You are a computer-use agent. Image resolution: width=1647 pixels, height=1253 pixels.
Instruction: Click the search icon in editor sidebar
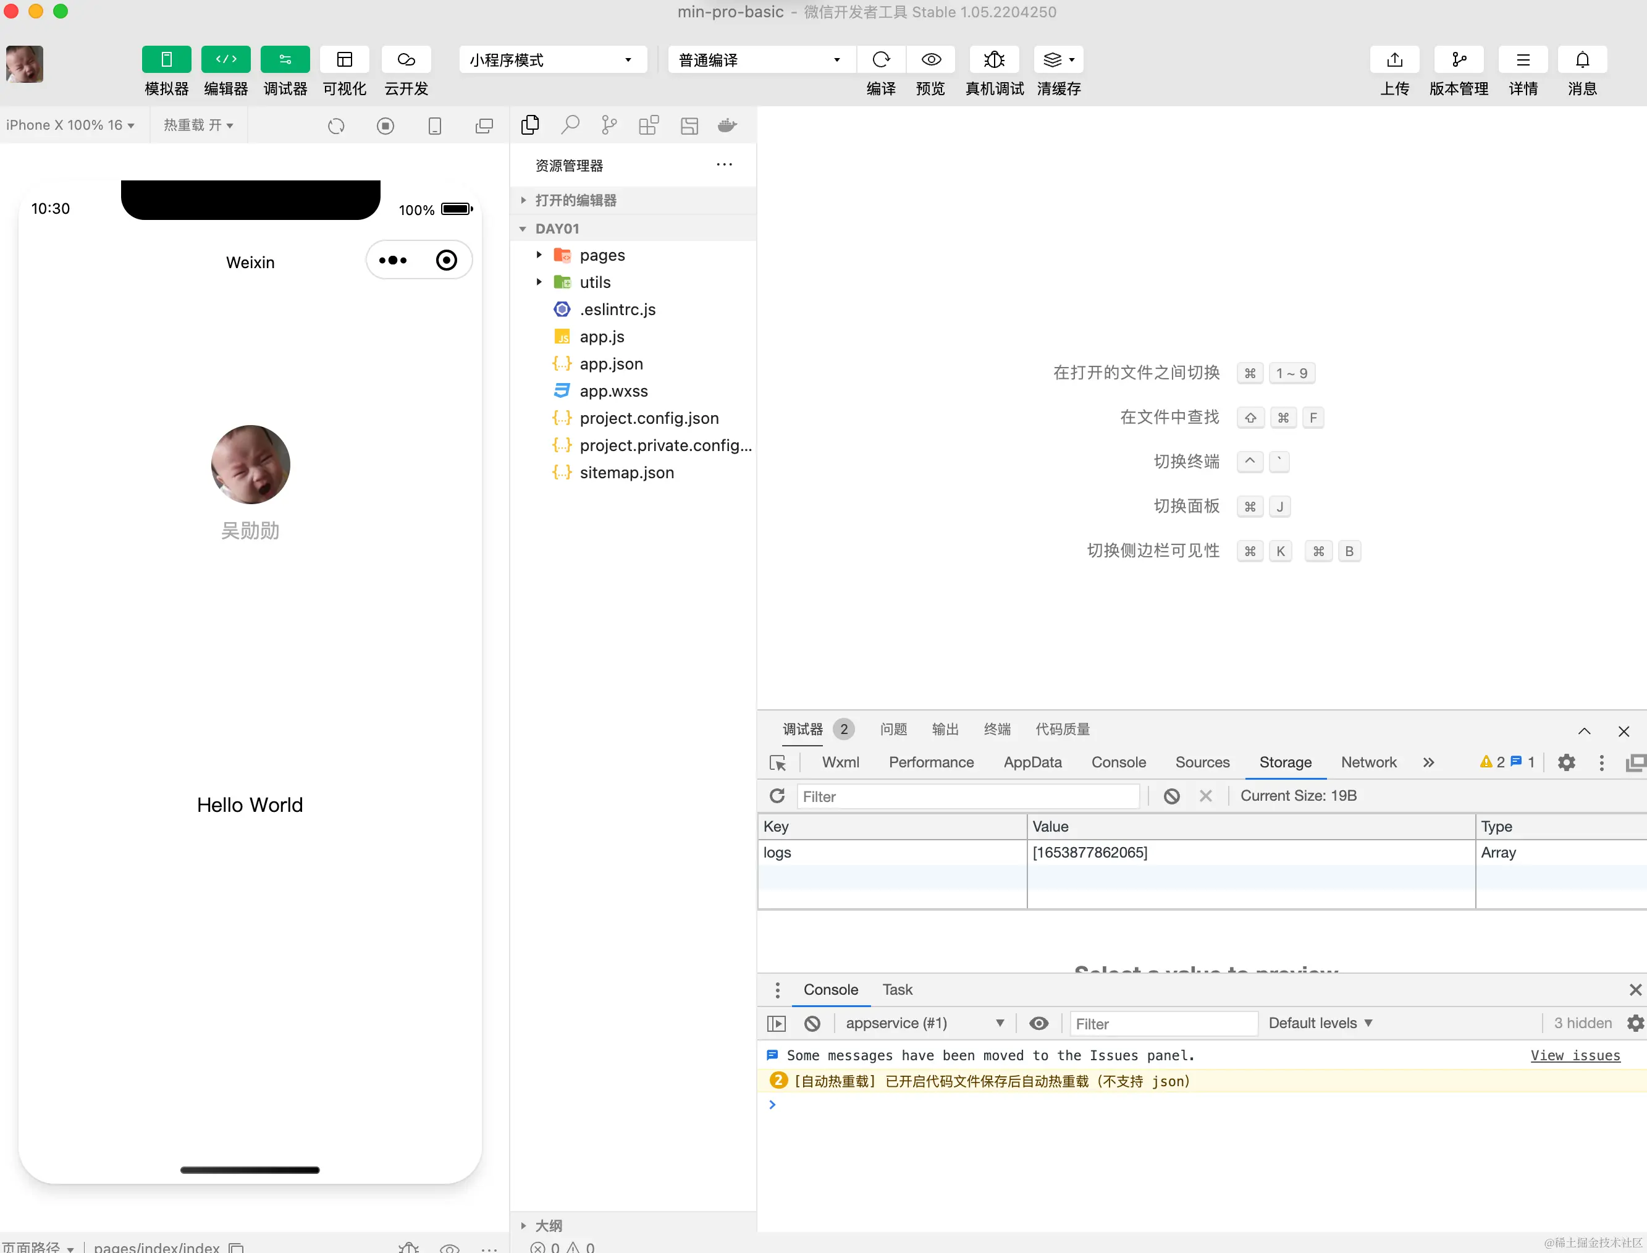point(570,125)
